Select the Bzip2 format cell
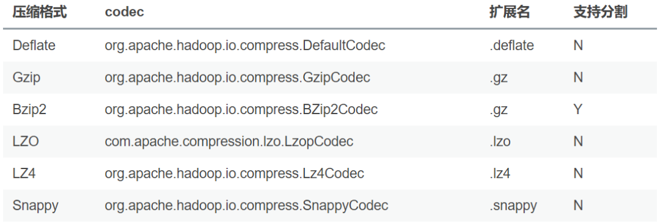660x224 pixels. (29, 110)
